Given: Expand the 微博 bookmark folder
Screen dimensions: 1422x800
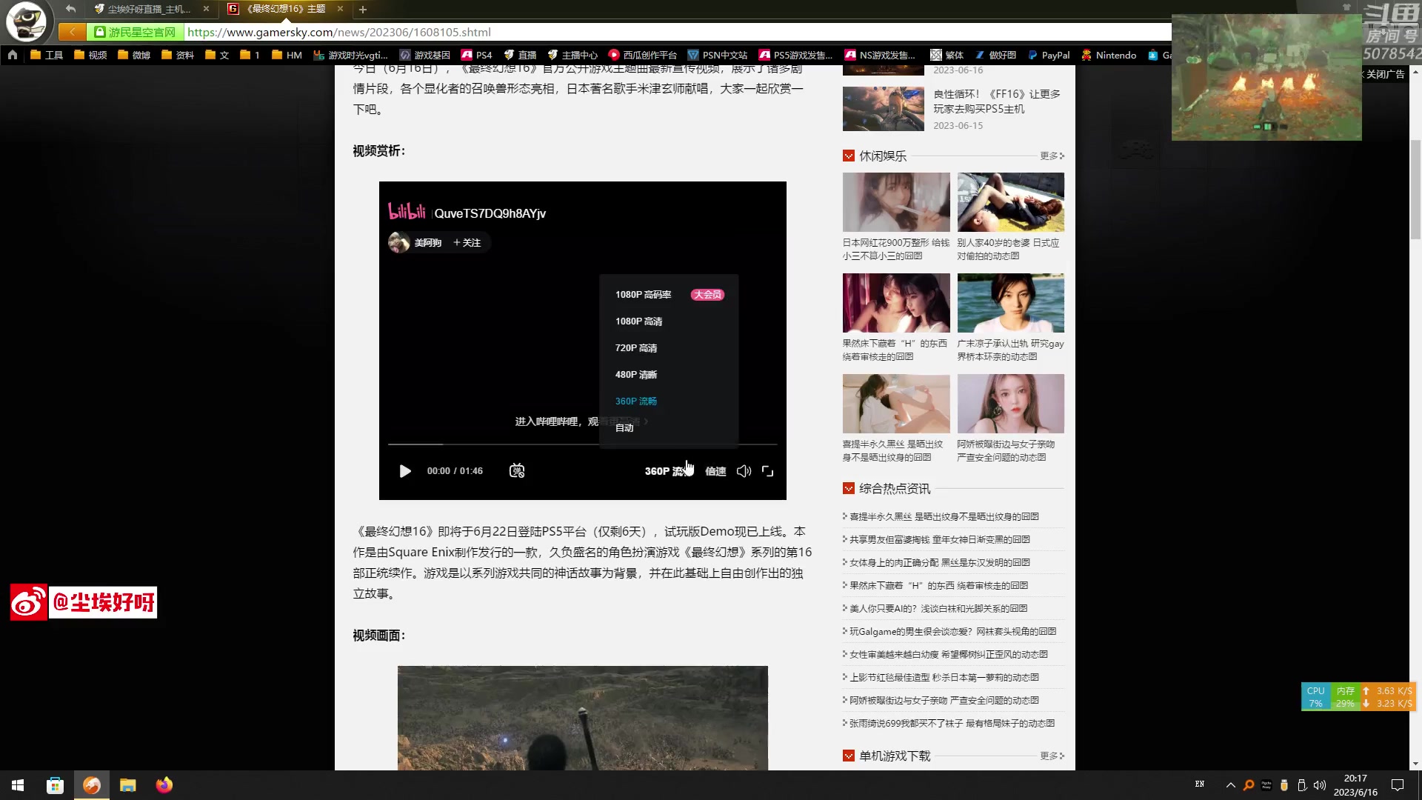Looking at the screenshot, I should coord(134,55).
